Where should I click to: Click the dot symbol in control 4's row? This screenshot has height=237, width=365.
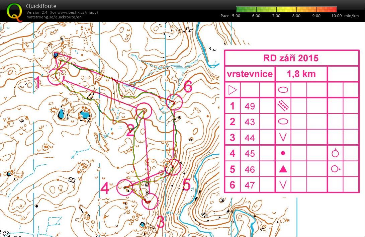pos(283,153)
